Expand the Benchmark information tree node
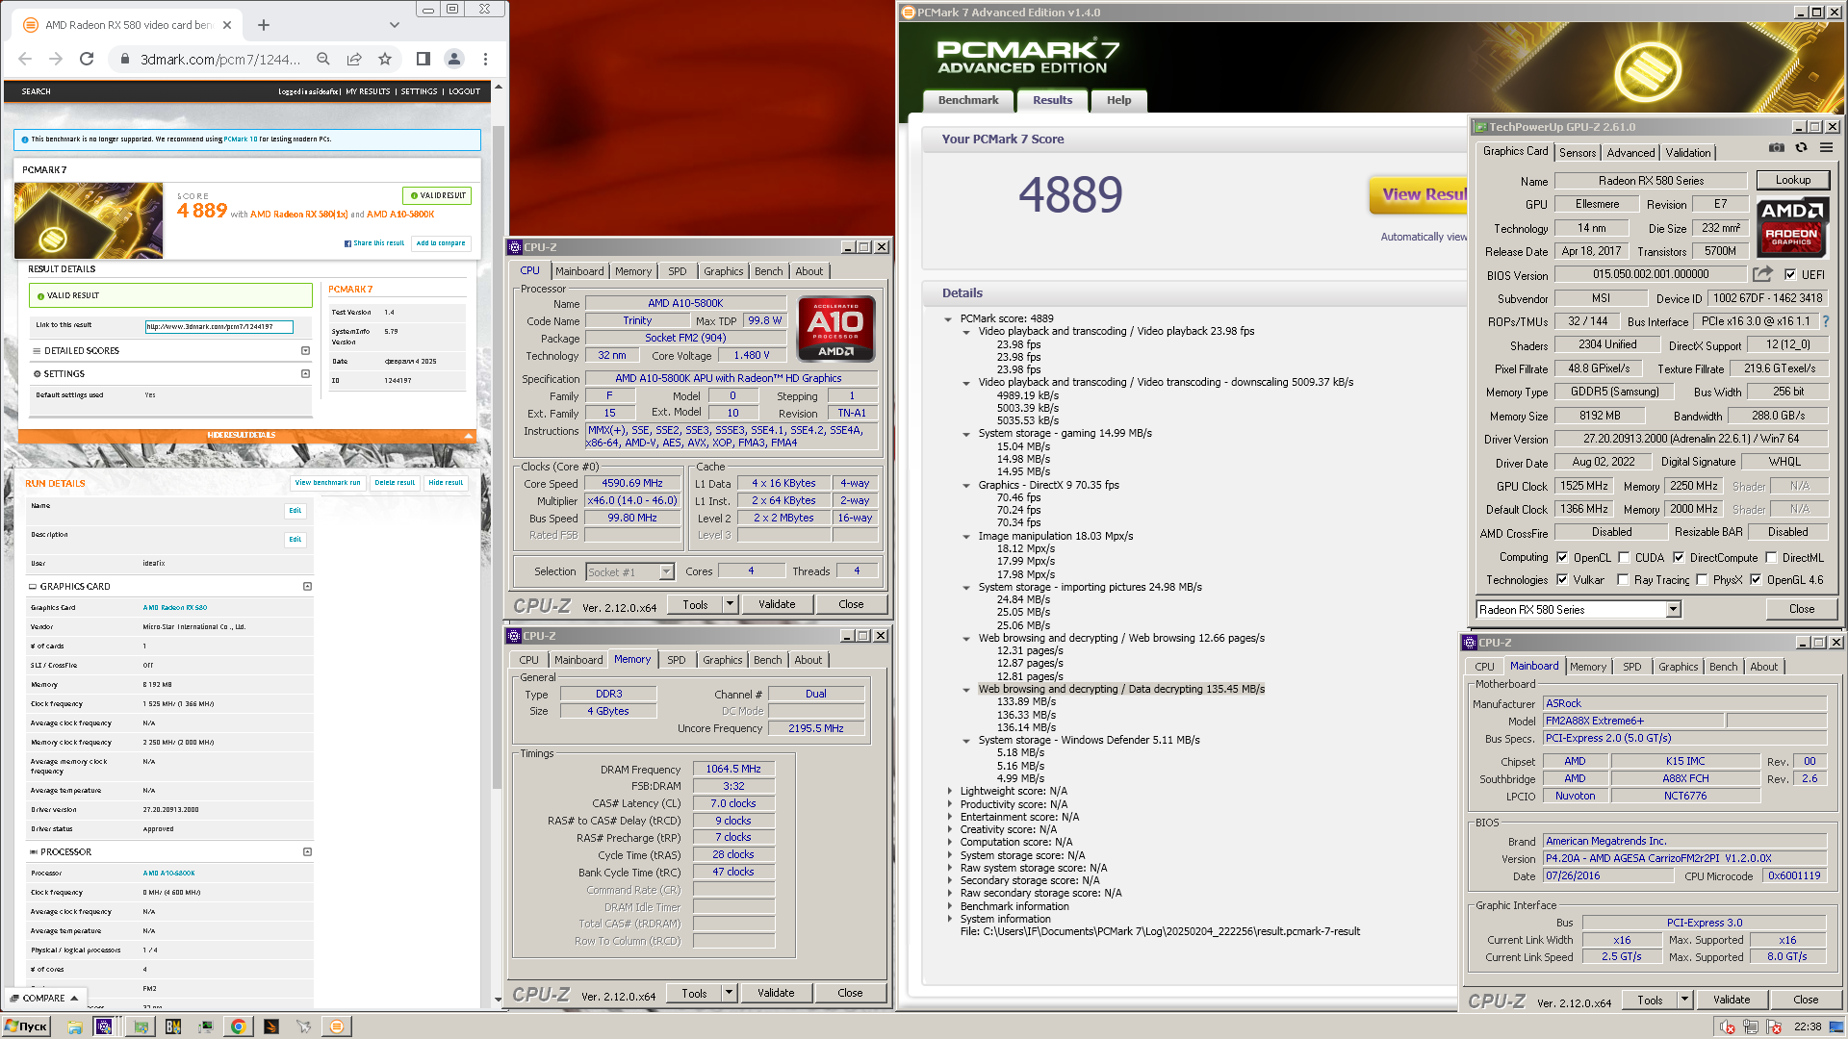The height and width of the screenshot is (1039, 1848). coord(948,906)
